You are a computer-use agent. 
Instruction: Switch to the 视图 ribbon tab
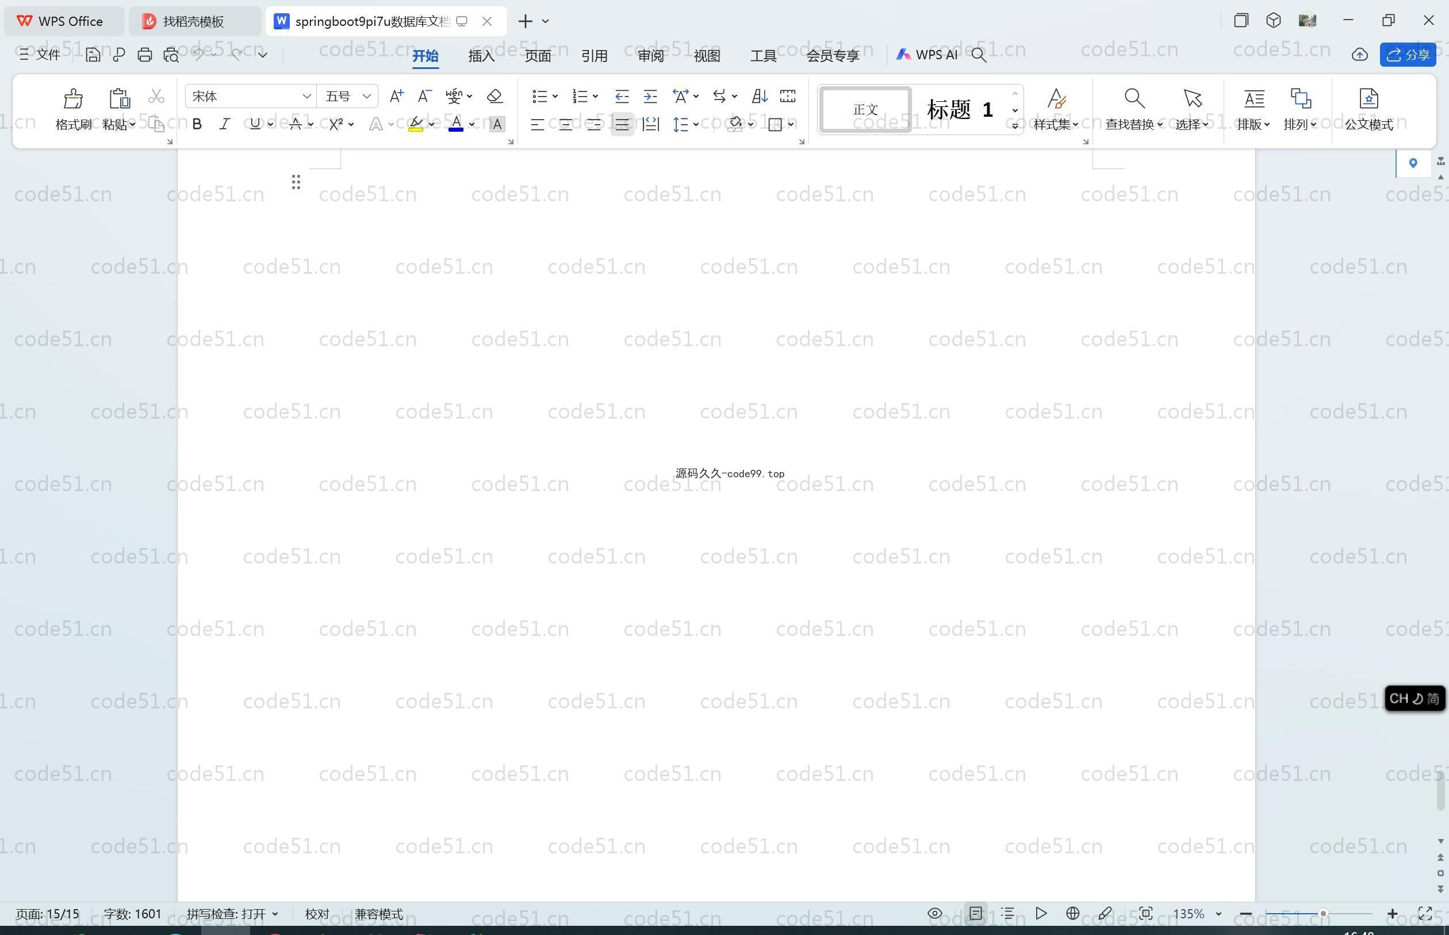tap(707, 56)
